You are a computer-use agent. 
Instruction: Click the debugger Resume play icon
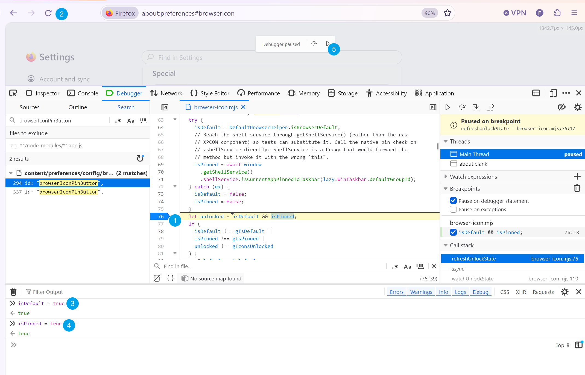[447, 107]
